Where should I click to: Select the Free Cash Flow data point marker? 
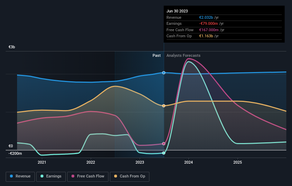[164, 144]
